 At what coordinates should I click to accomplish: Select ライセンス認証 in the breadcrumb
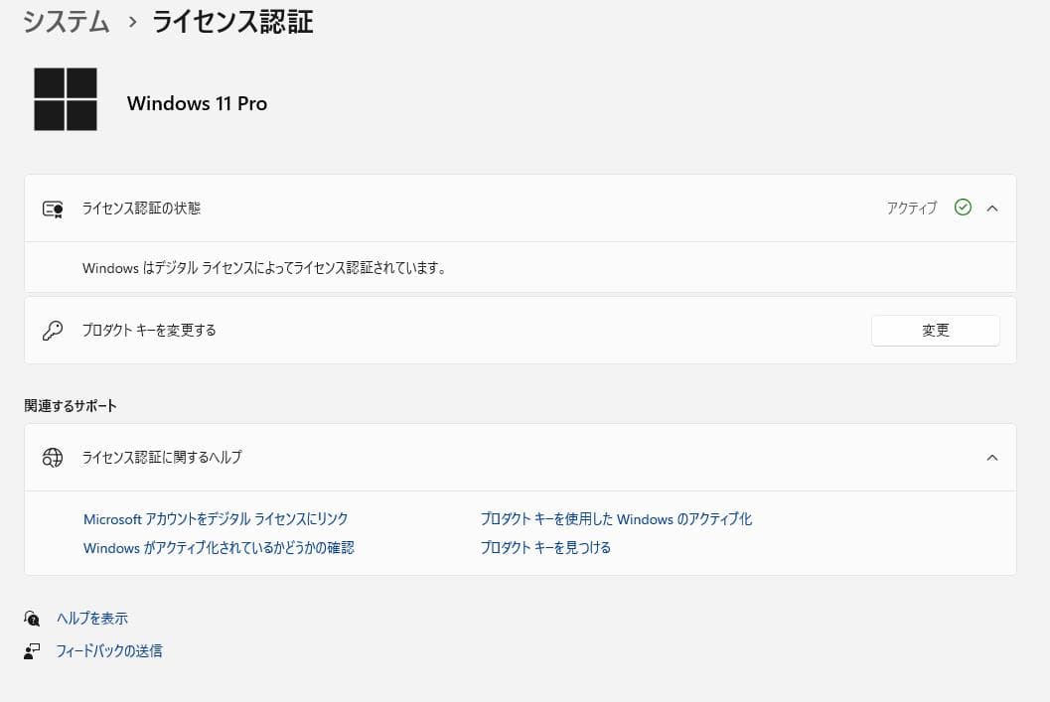pyautogui.click(x=231, y=23)
